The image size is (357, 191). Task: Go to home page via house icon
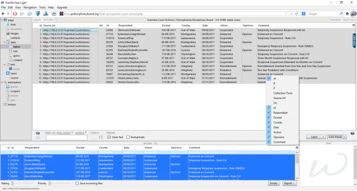(x=347, y=14)
